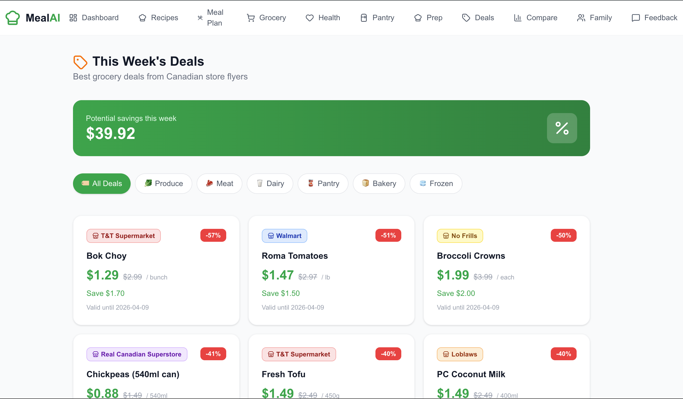683x399 pixels.
Task: Go to the Meal Plan page
Action: [x=211, y=18]
